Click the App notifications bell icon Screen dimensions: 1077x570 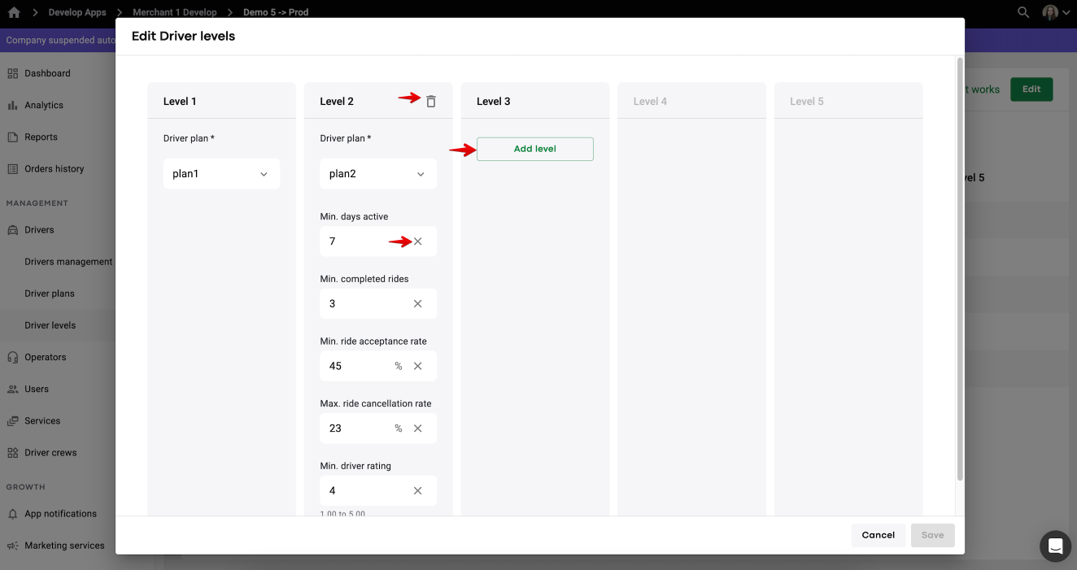[12, 514]
